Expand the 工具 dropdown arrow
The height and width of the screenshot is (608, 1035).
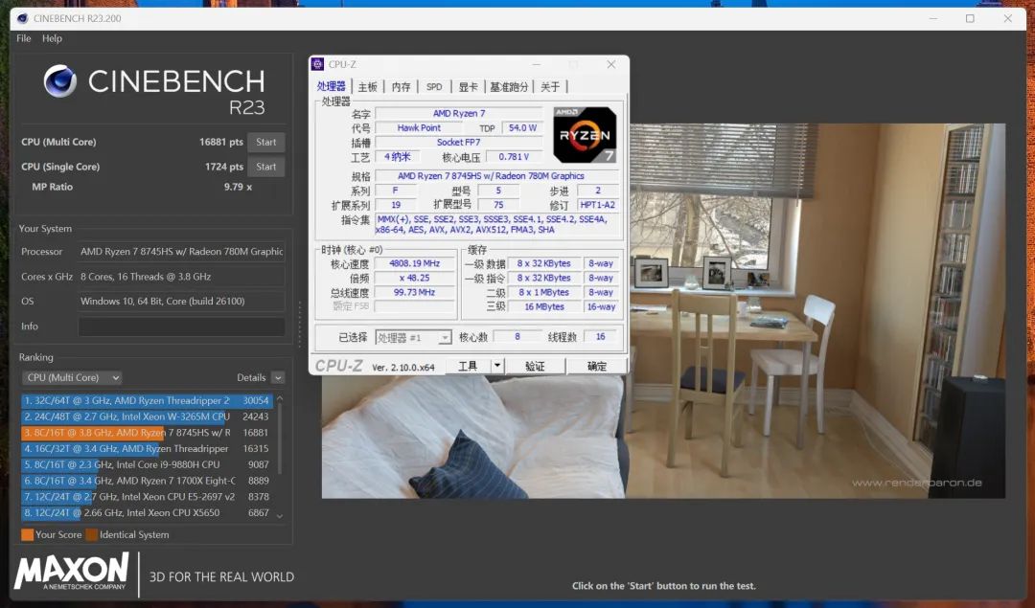coord(497,366)
